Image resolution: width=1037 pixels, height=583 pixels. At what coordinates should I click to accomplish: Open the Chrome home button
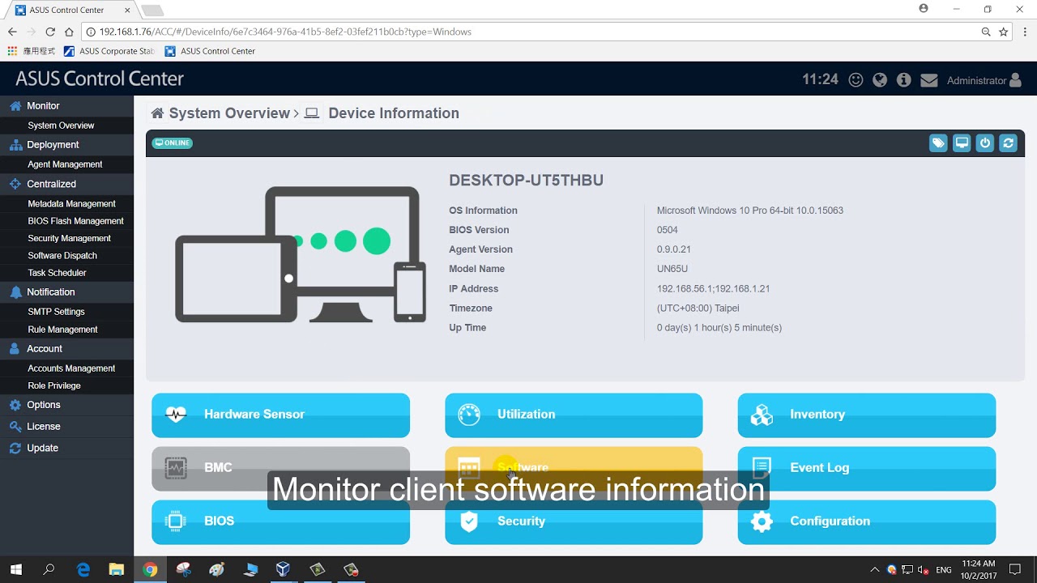tap(69, 32)
